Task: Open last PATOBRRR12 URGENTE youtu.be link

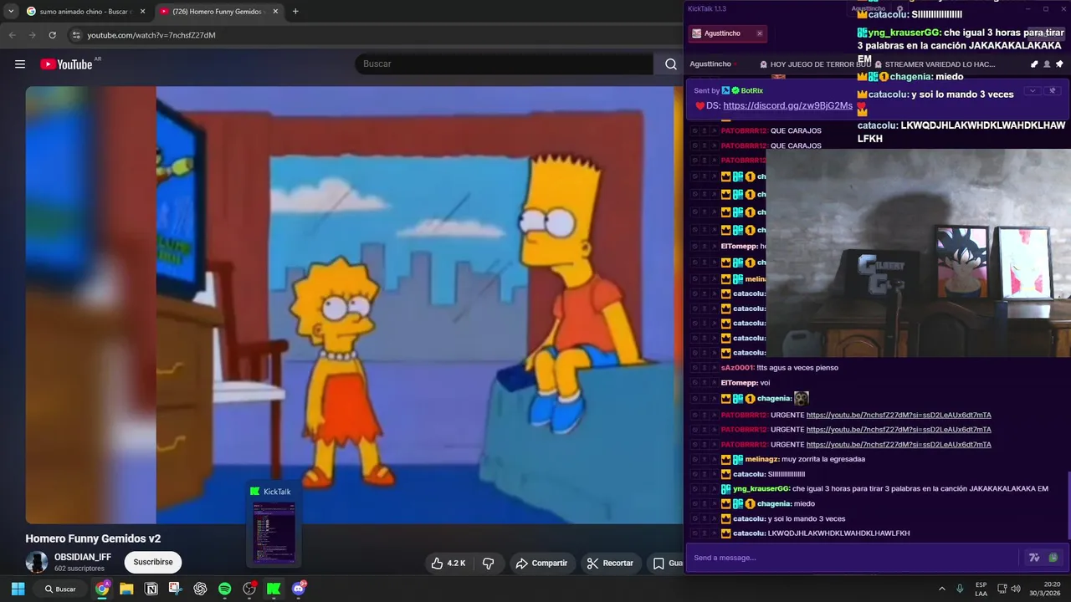Action: click(899, 445)
